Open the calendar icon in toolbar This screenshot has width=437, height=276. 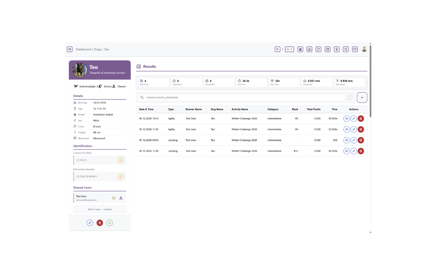point(328,49)
